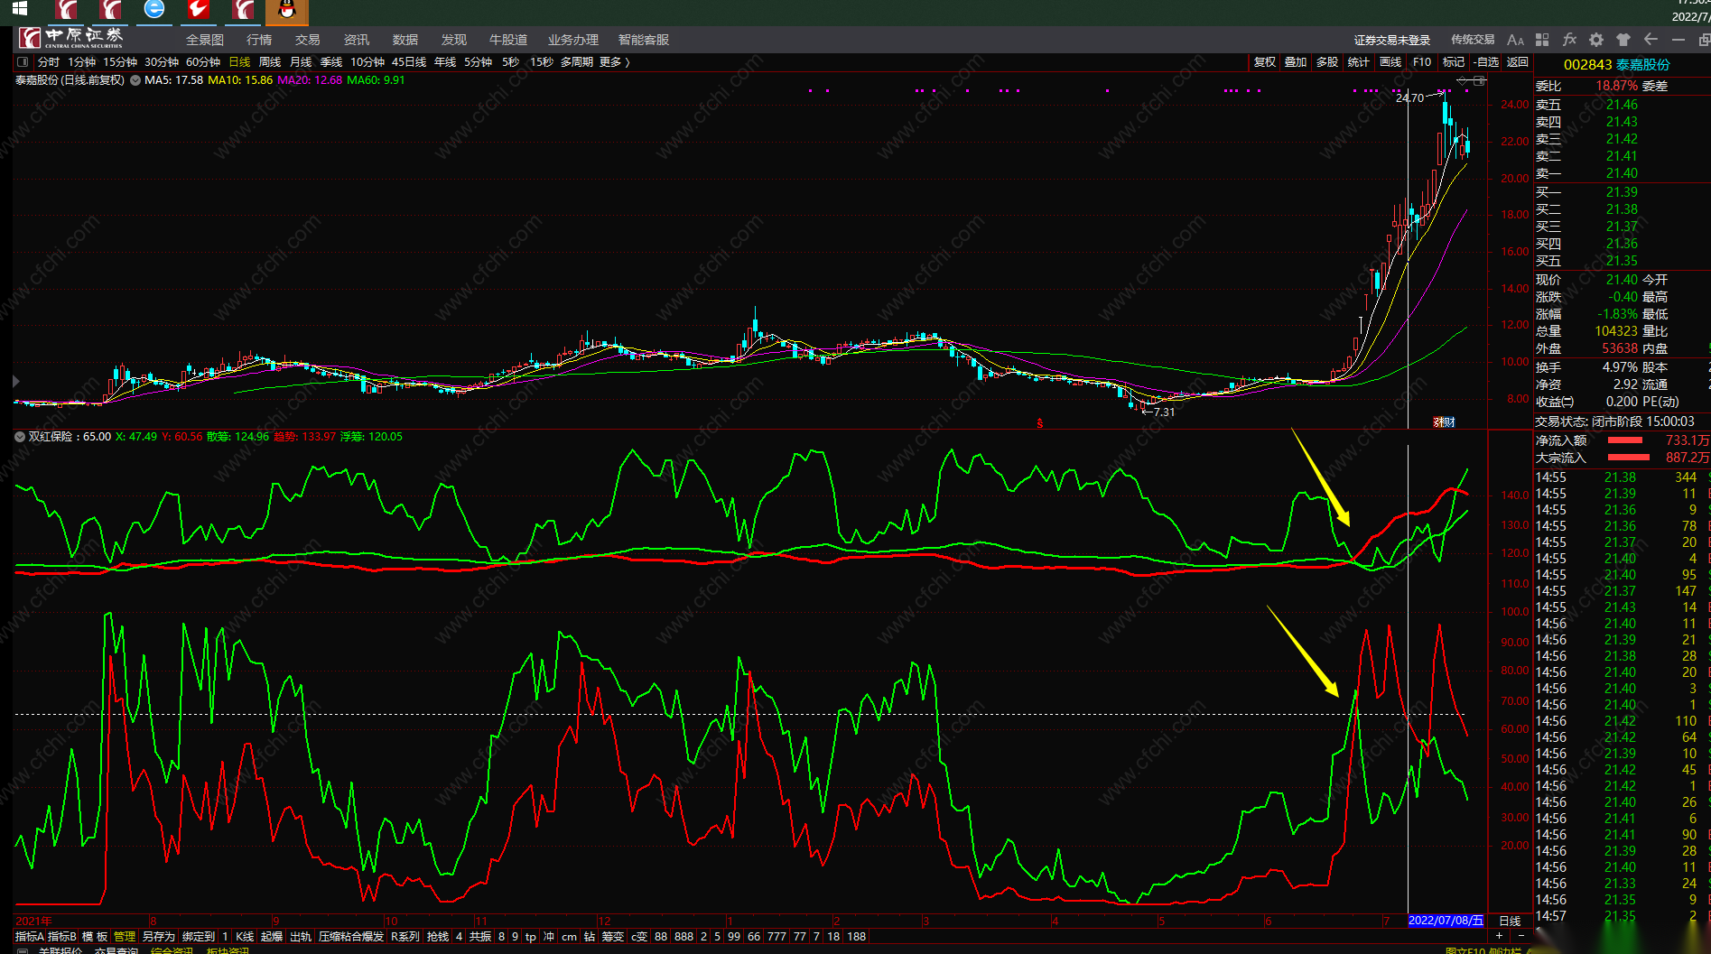
Task: Open the QQ penguin icon in taskbar
Action: [287, 11]
